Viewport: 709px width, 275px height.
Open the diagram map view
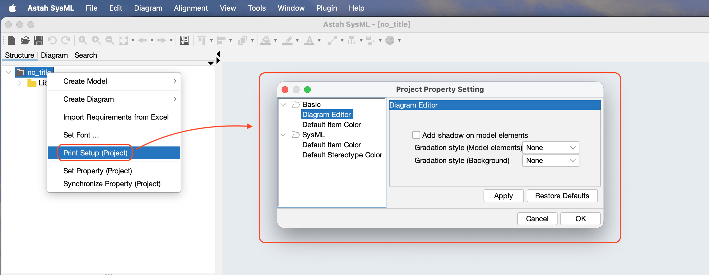(x=184, y=40)
